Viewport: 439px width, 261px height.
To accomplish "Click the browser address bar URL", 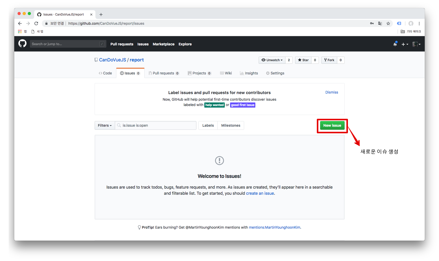I will pos(106,23).
